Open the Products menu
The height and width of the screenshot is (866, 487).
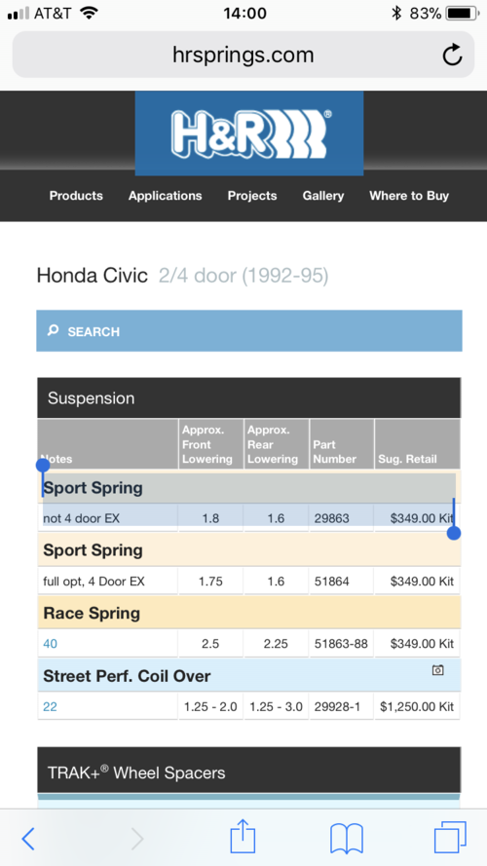[76, 196]
